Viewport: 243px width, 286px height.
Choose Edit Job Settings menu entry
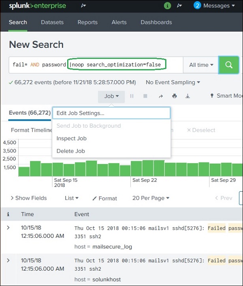(x=81, y=113)
